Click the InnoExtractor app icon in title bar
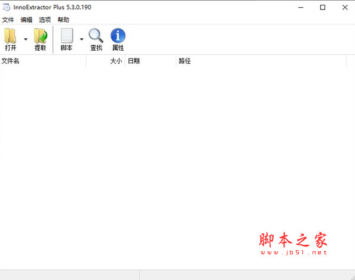The width and height of the screenshot is (355, 280). coord(7,7)
